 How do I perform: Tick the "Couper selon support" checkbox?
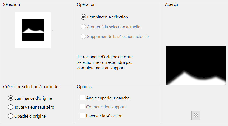83,107
